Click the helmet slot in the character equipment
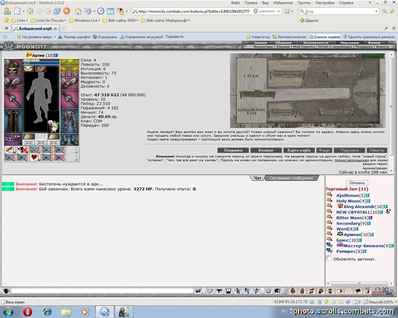398x318 pixels. 13,68
